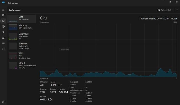The height and width of the screenshot is (105, 180).
Task: Open the three-dot more options menu
Action: tap(177, 10)
